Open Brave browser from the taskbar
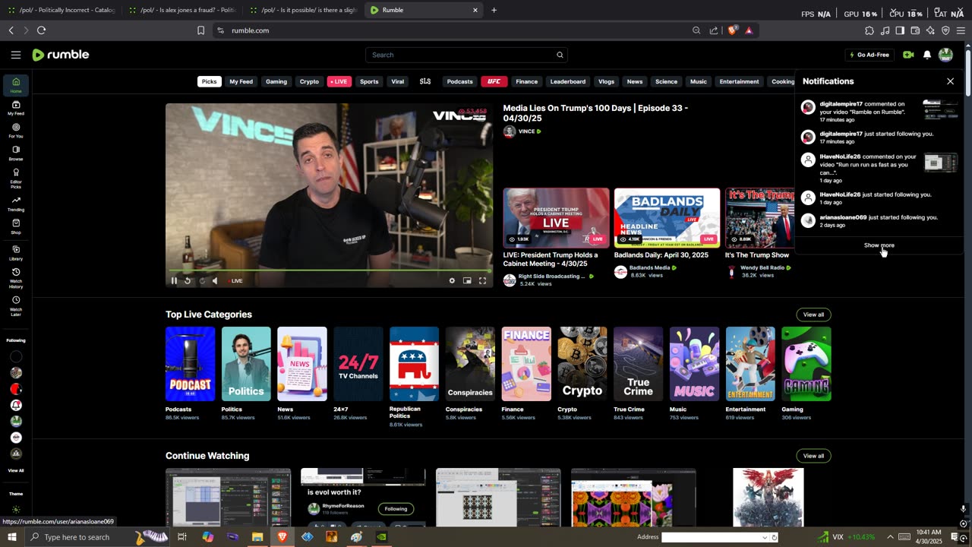 click(x=282, y=537)
